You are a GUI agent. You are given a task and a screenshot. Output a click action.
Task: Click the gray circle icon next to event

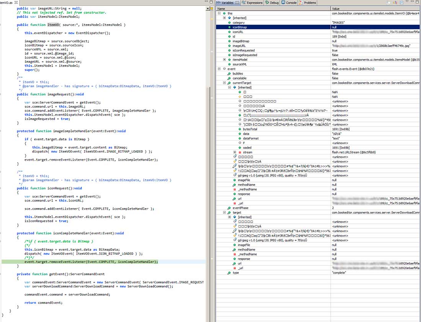(x=224, y=69)
